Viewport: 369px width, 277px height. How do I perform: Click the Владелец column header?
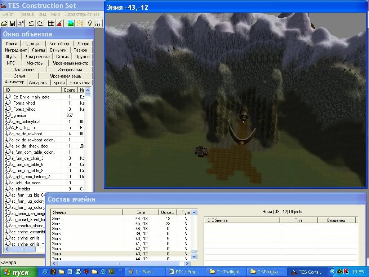(336, 220)
